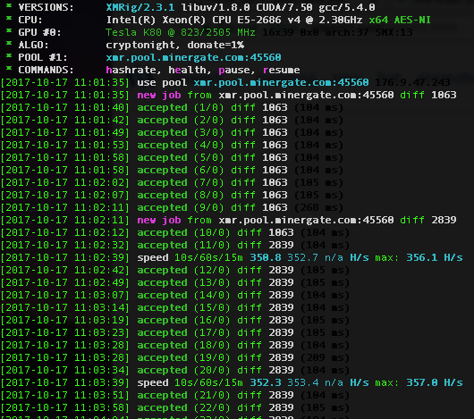Click the IP address 176.9.47.243
Viewport: 474px width, 419px height.
412,82
